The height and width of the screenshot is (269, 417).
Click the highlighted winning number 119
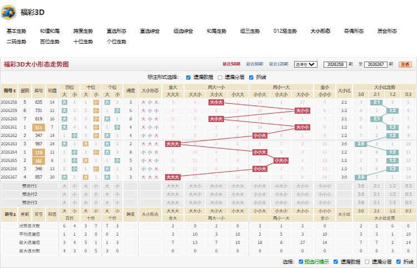(x=38, y=153)
